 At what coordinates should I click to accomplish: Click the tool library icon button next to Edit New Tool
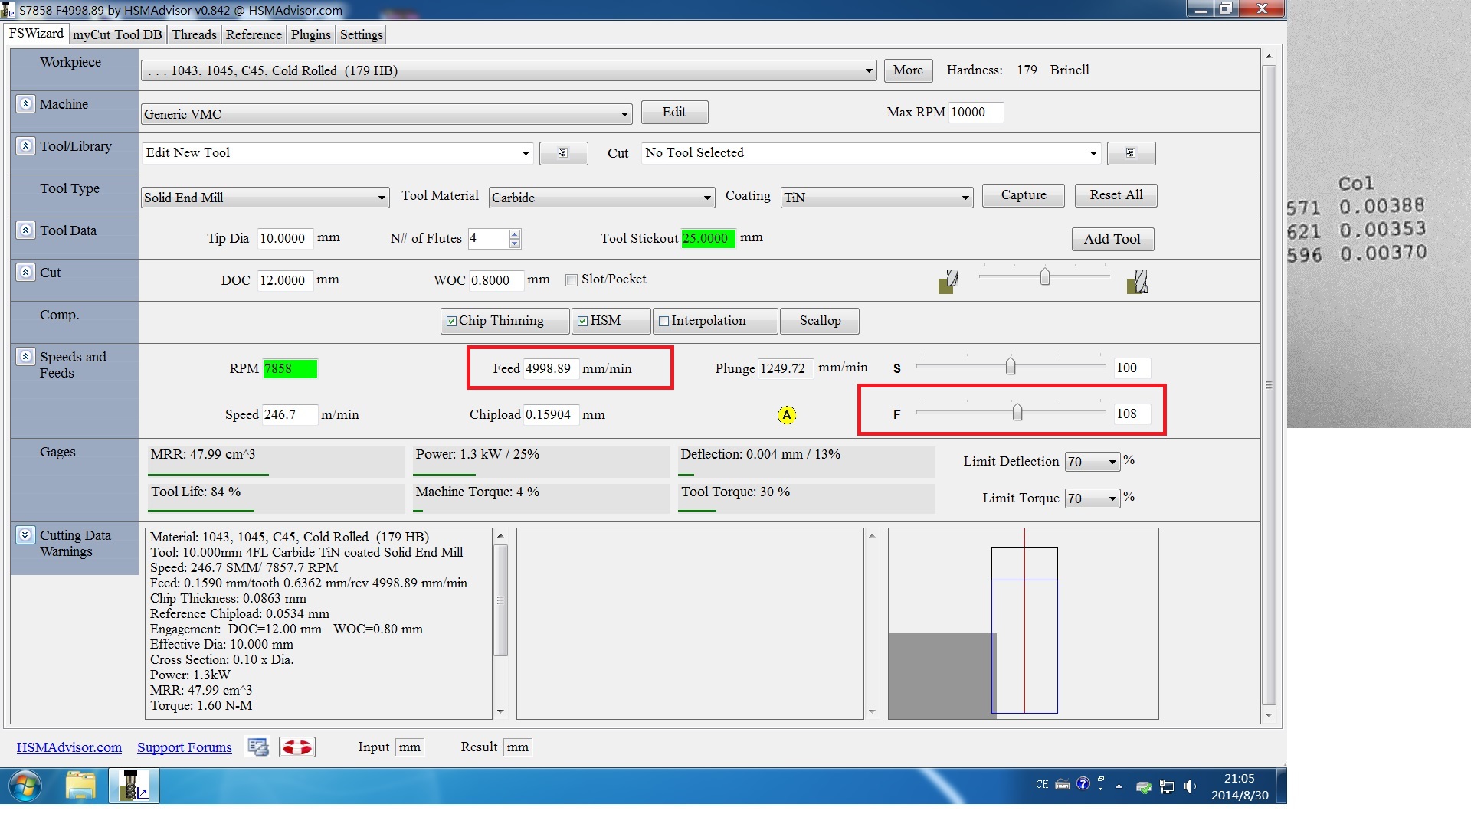[563, 153]
